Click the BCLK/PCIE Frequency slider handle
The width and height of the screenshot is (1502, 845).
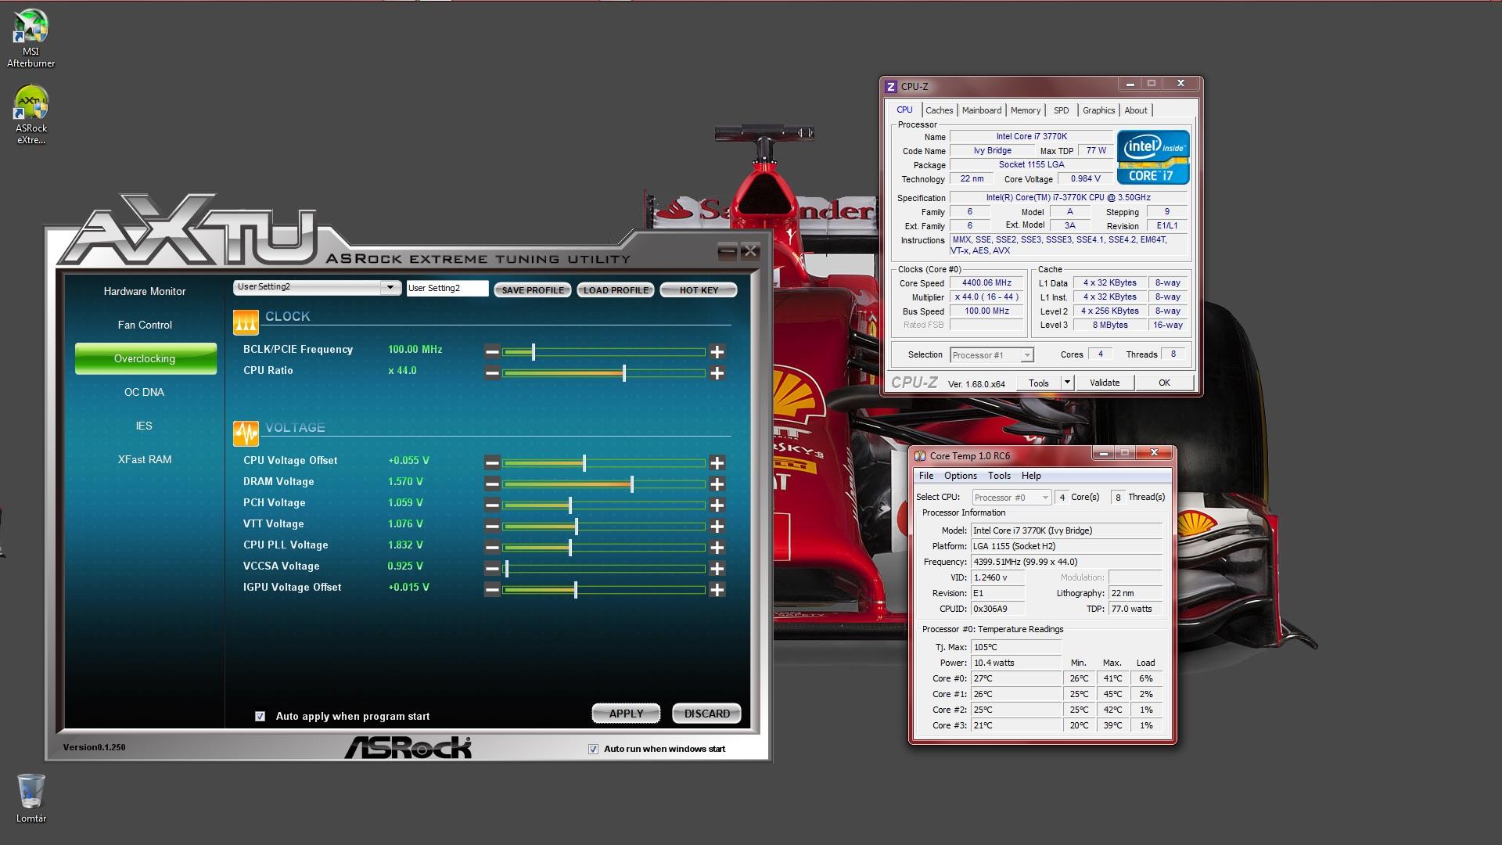(534, 352)
